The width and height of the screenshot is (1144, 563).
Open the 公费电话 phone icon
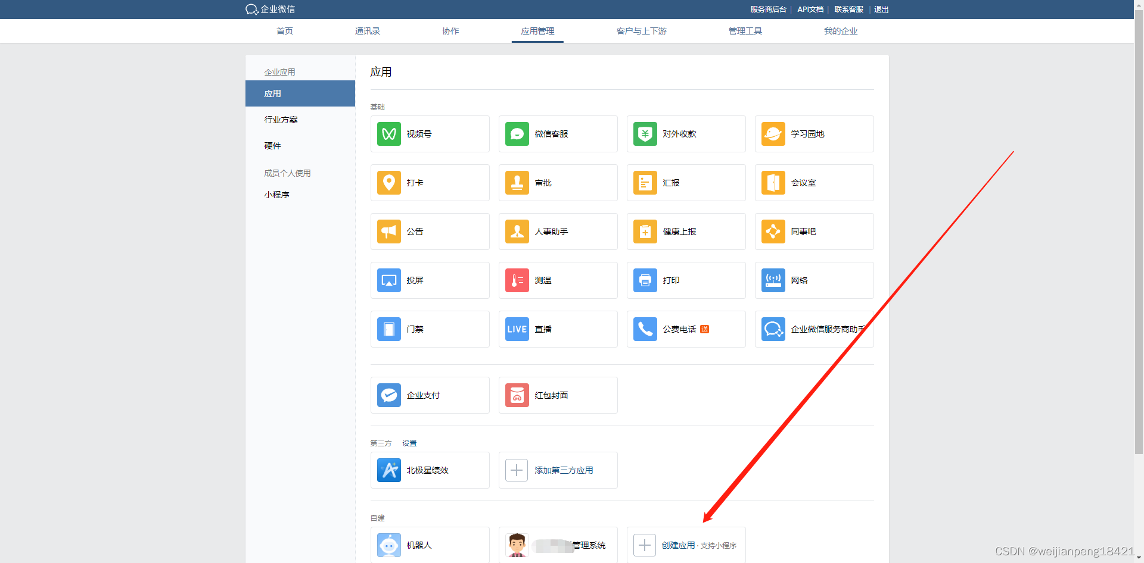[645, 329]
